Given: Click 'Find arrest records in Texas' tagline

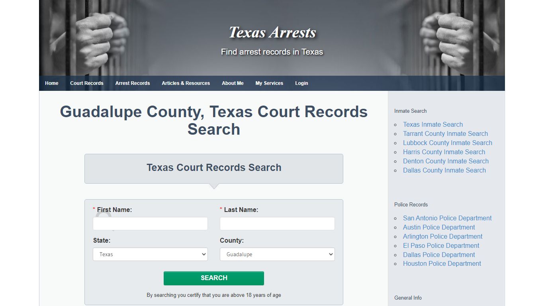Looking at the screenshot, I should pos(272,52).
